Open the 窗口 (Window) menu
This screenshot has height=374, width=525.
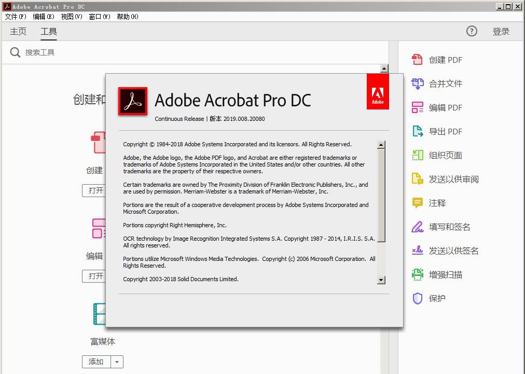(100, 17)
